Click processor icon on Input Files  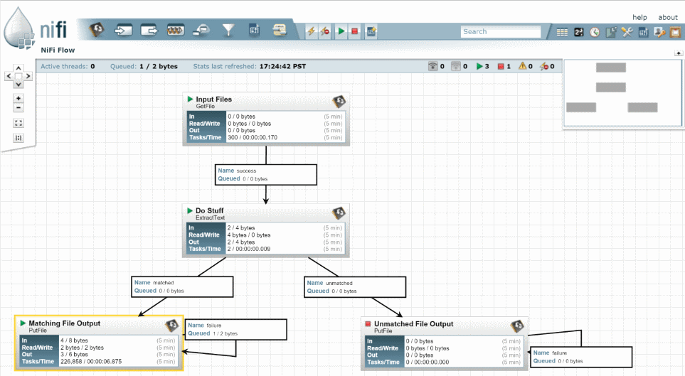click(x=339, y=102)
